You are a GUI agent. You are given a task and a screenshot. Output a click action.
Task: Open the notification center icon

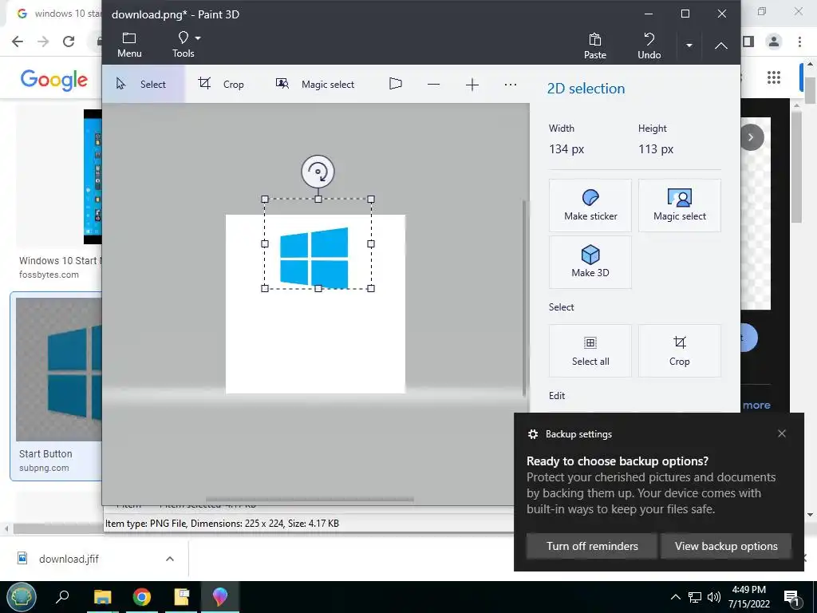click(x=792, y=599)
